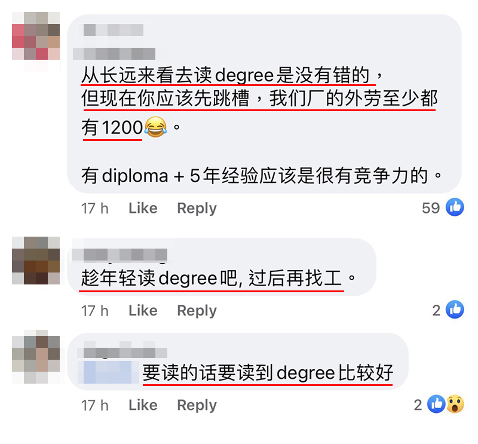Like the 要读的话要读到degree comment
The image size is (478, 444).
pos(143,405)
